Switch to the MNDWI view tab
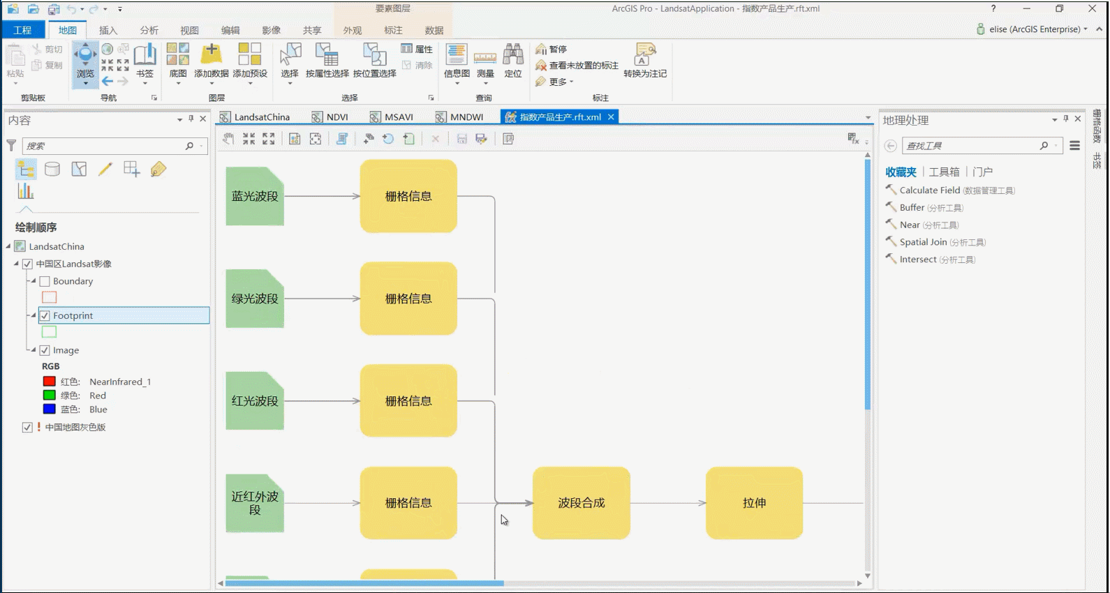This screenshot has width=1110, height=593. [x=460, y=117]
